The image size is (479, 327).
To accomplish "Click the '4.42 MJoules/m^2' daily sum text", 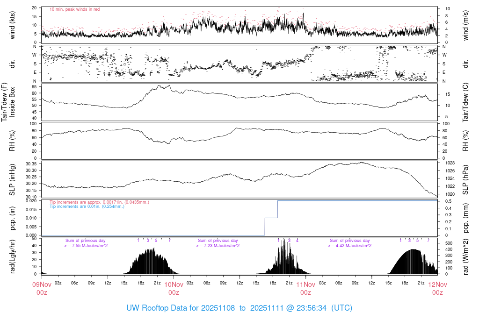I will click(350, 246).
